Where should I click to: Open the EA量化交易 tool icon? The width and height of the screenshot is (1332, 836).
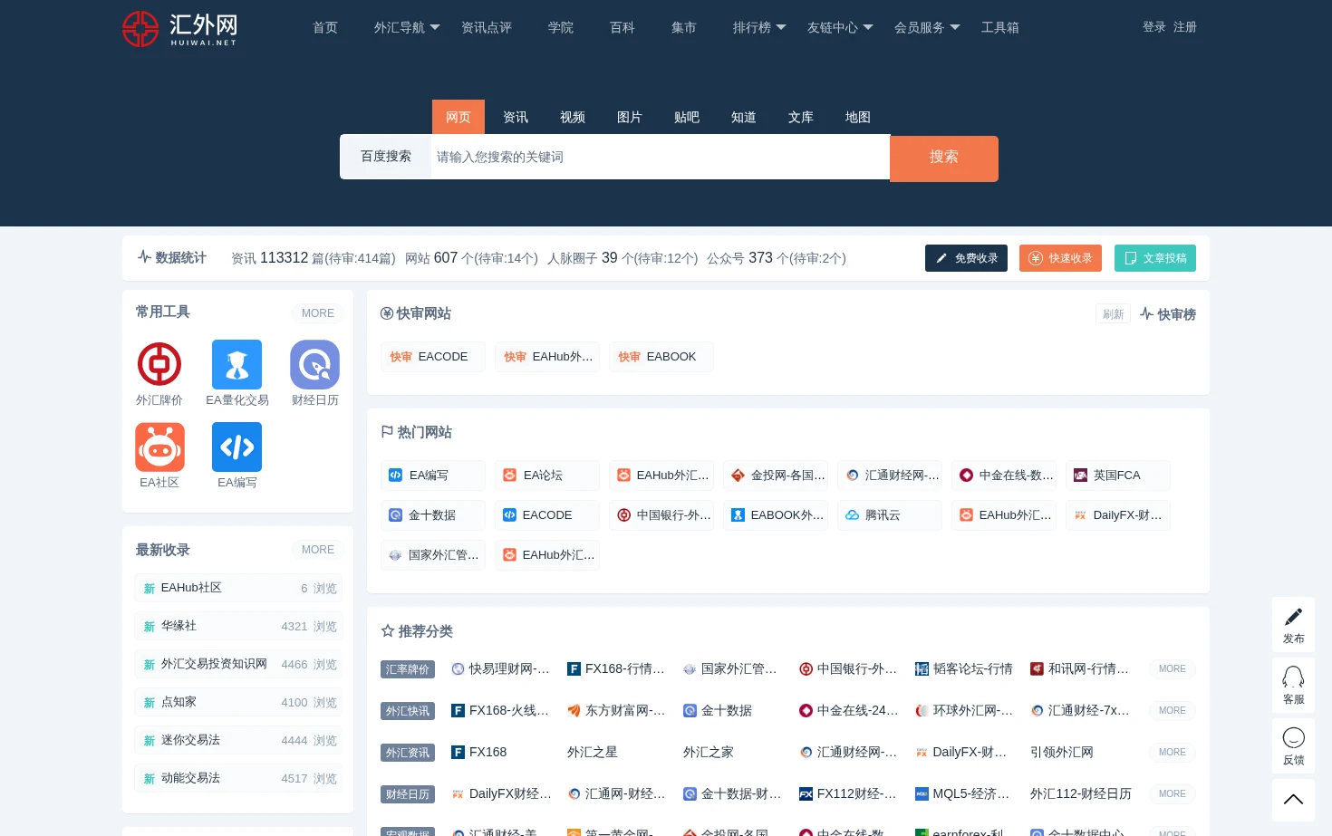tap(237, 364)
